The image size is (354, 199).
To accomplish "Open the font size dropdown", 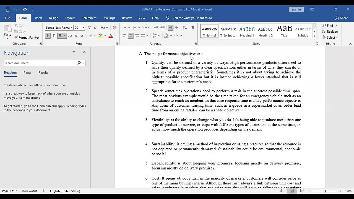I will (83, 28).
